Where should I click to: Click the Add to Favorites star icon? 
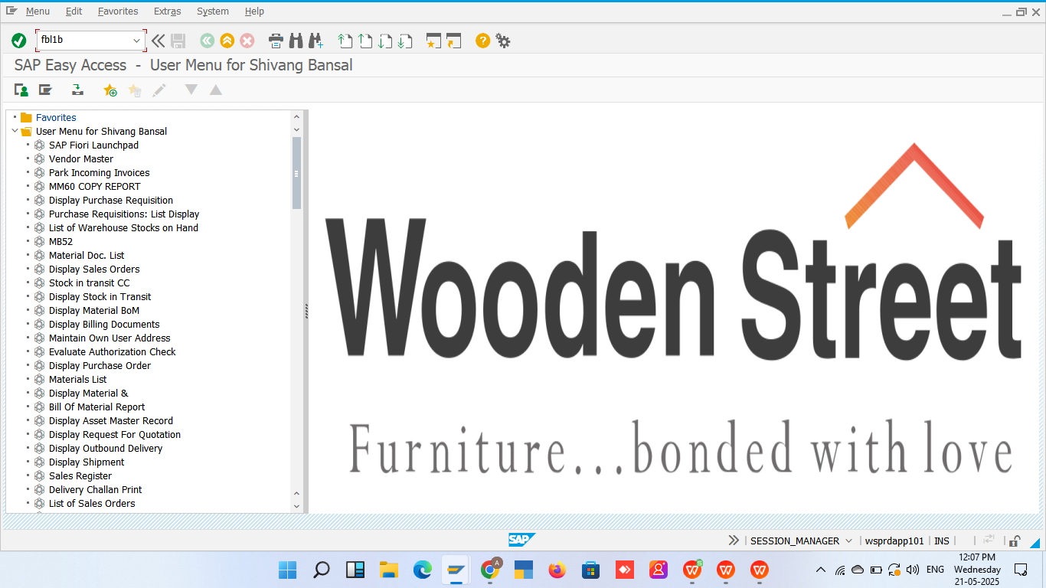[x=110, y=90]
